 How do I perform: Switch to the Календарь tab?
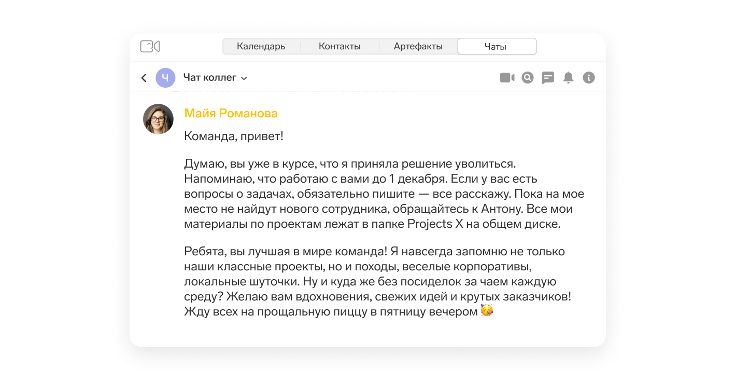[261, 46]
